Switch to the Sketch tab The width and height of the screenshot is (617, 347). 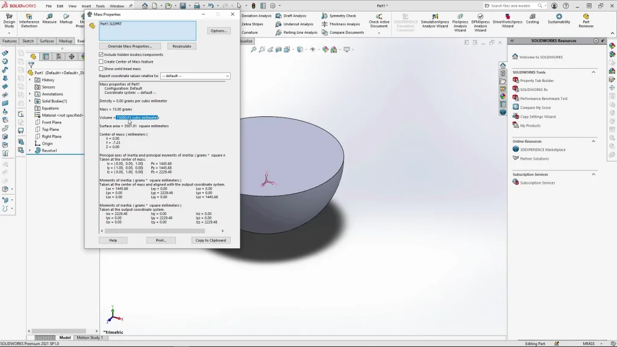click(x=28, y=42)
